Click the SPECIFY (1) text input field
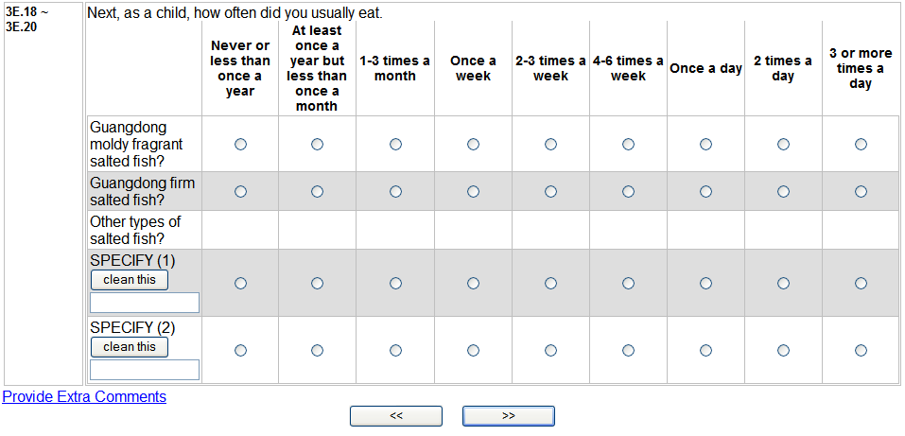This screenshot has width=905, height=436. pyautogui.click(x=145, y=303)
